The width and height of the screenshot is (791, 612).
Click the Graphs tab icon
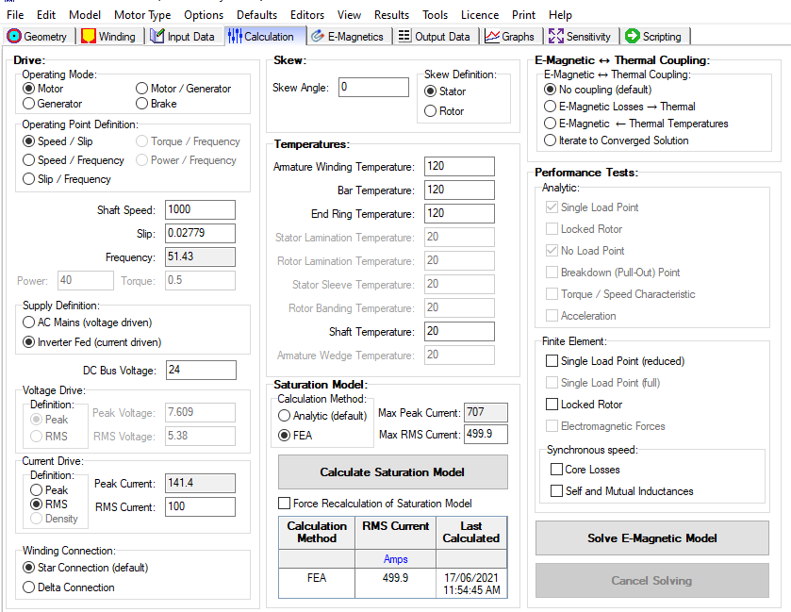pos(492,37)
